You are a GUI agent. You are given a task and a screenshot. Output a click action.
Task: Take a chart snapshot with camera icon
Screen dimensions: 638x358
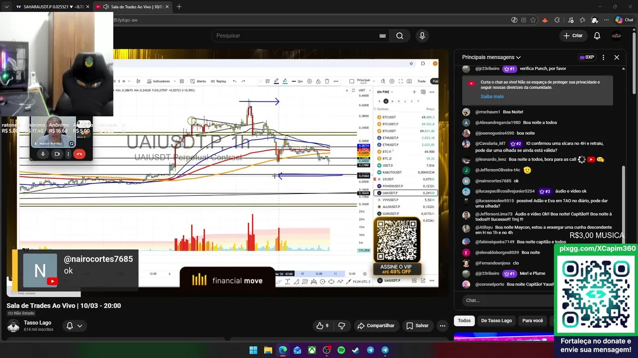(x=409, y=81)
